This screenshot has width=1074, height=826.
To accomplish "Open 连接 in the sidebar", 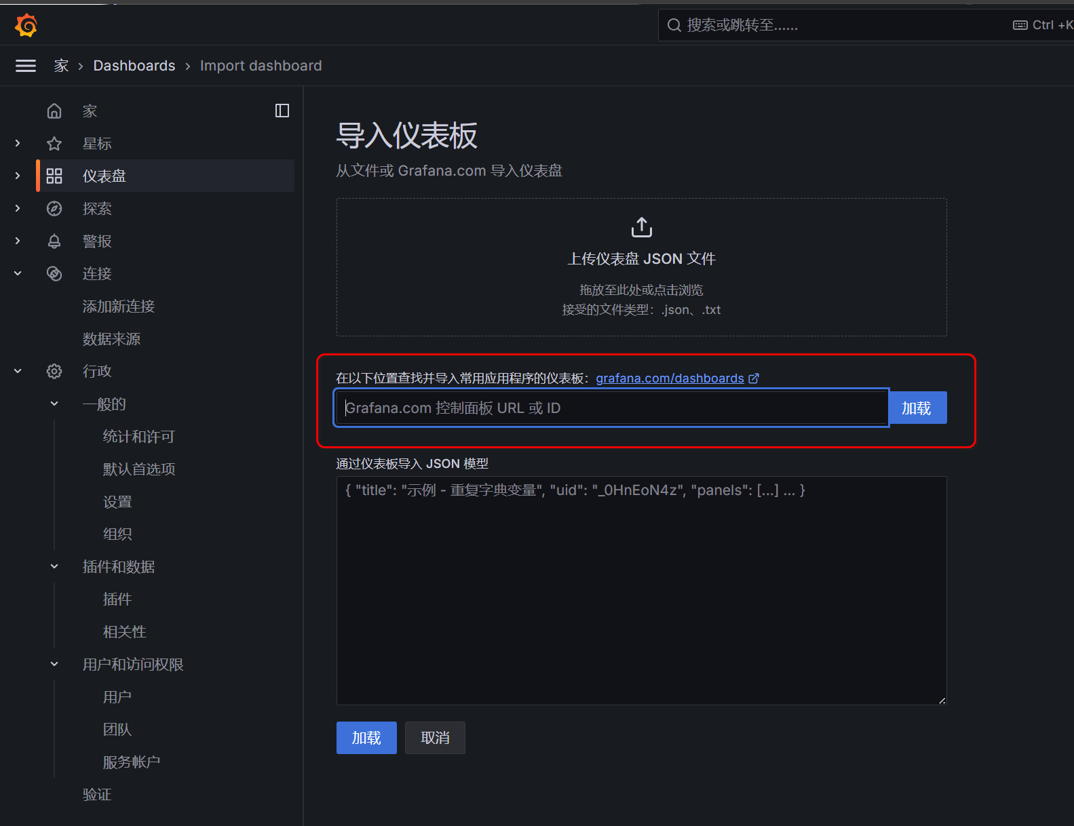I will (97, 273).
